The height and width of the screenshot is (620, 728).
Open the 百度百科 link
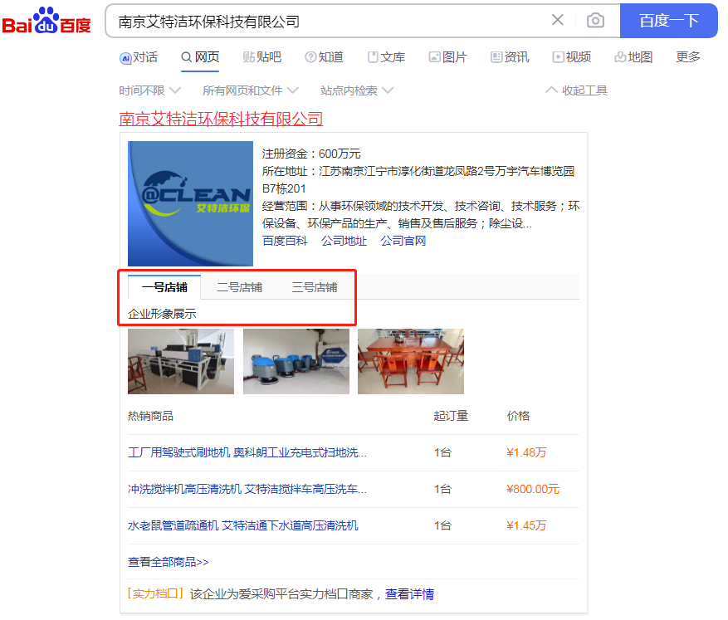(285, 241)
